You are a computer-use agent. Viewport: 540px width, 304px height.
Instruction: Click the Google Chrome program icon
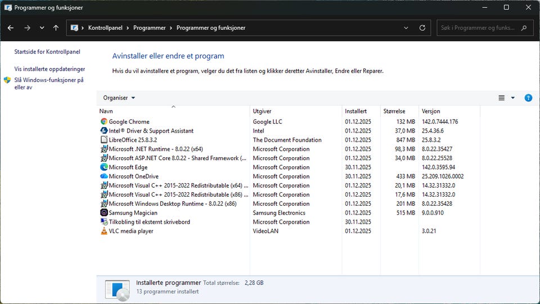[103, 121]
